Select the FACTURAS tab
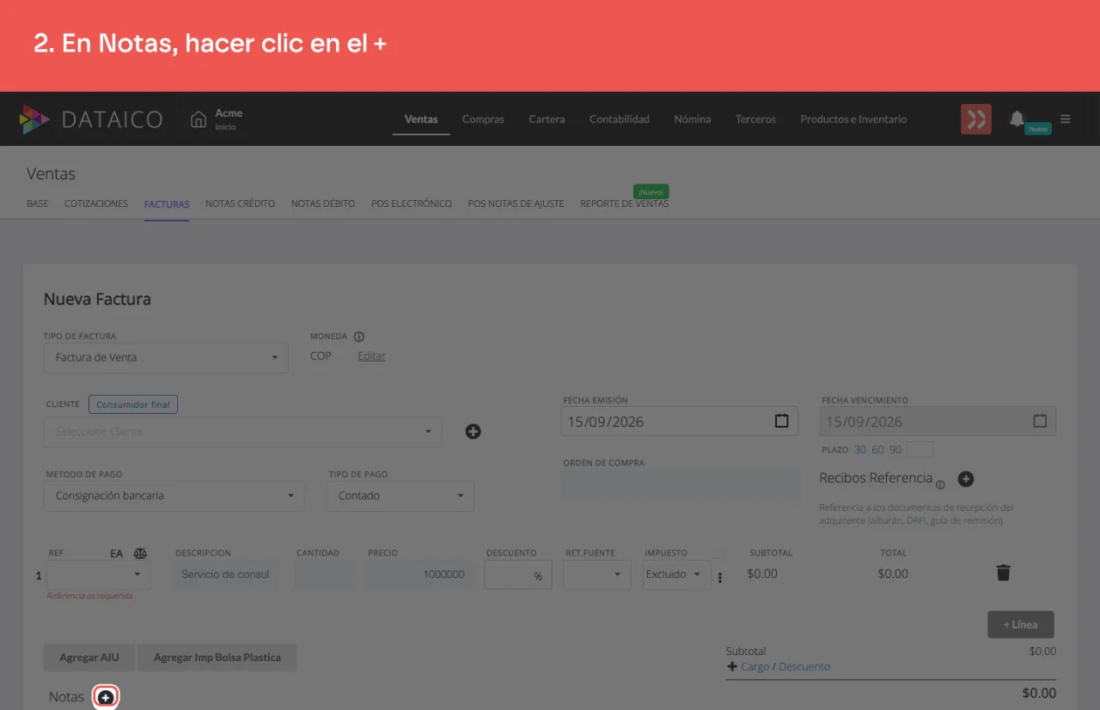The width and height of the screenshot is (1100, 710). click(x=167, y=204)
